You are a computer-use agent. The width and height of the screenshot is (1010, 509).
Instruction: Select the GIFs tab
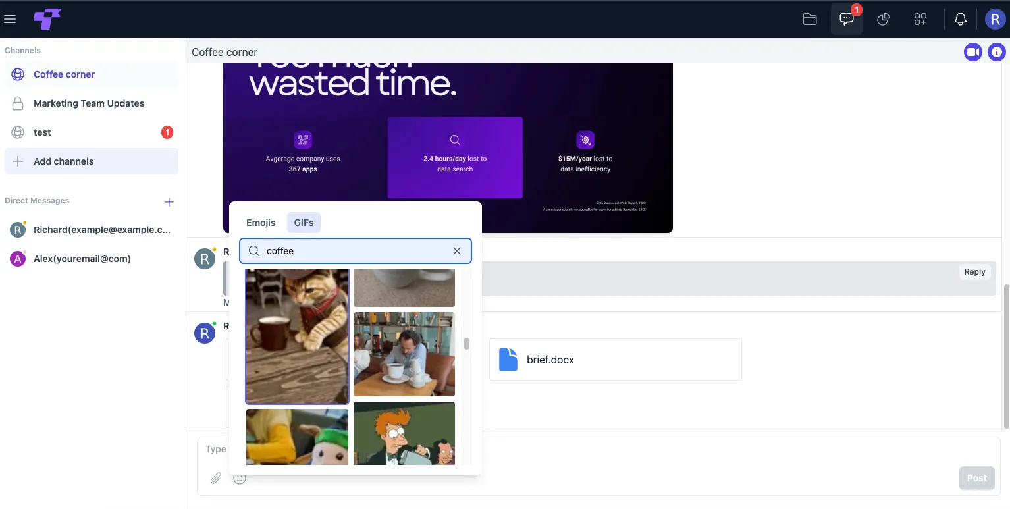click(x=304, y=223)
